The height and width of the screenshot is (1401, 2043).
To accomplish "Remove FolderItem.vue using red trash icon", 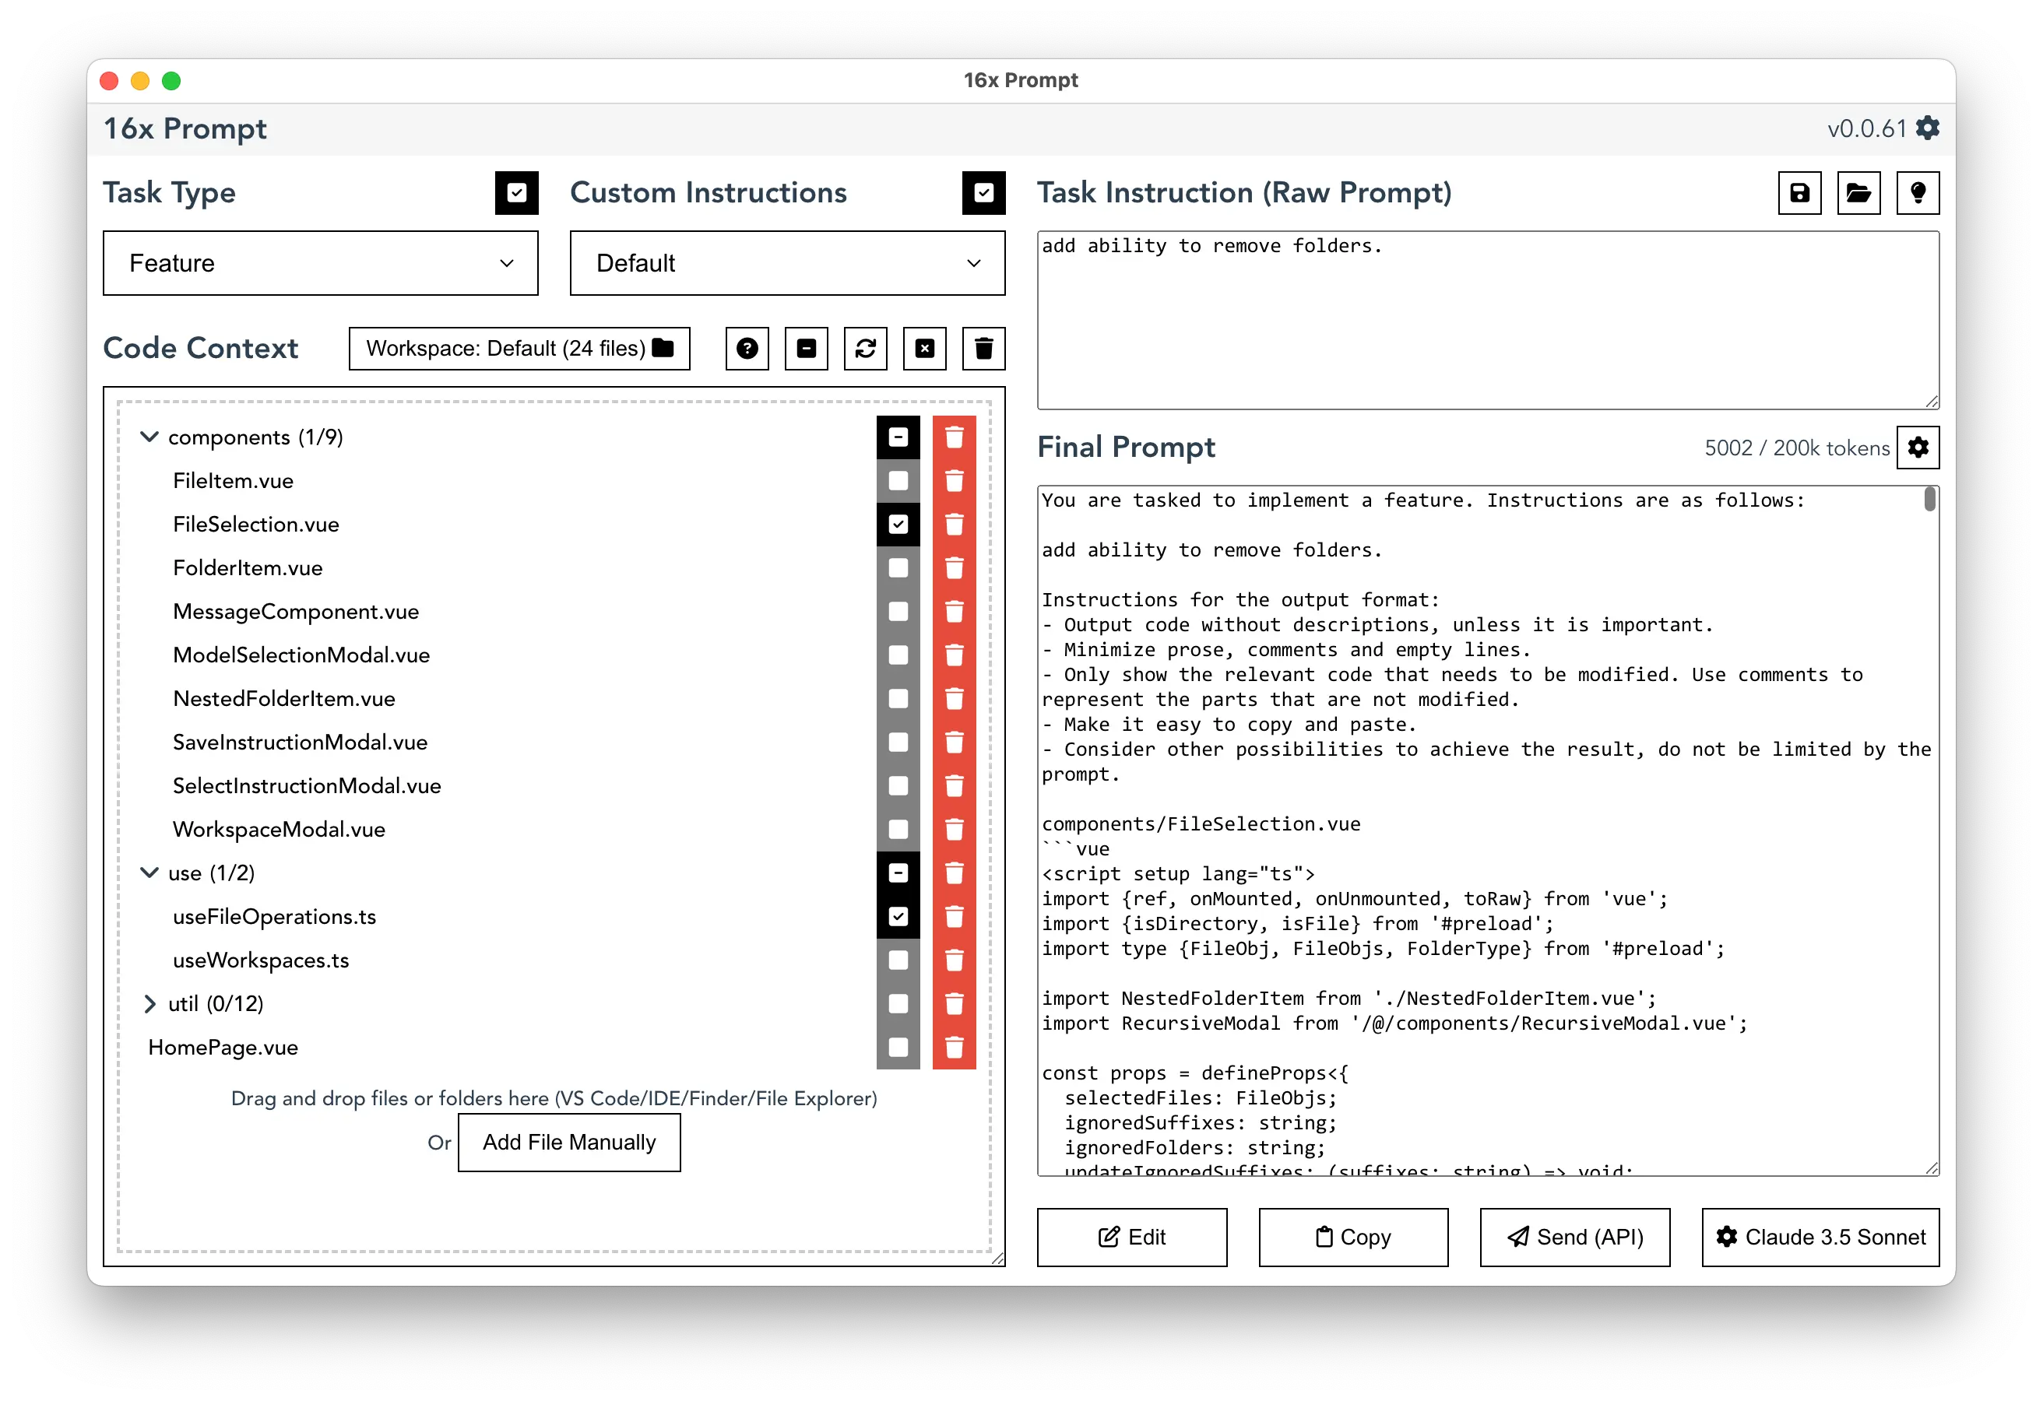I will [x=954, y=567].
